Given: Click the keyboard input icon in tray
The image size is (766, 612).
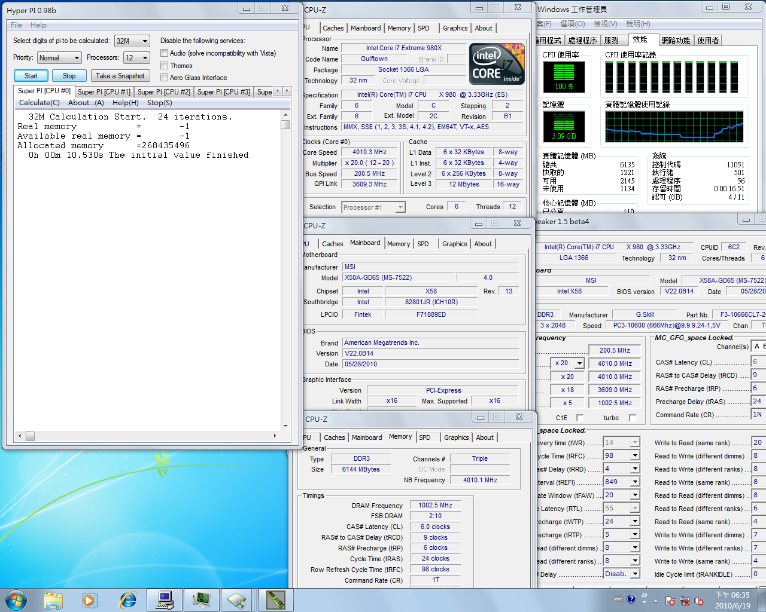Looking at the screenshot, I should (618, 600).
